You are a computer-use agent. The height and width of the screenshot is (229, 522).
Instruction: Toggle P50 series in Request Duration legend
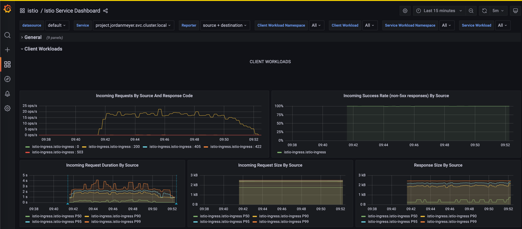click(x=57, y=216)
